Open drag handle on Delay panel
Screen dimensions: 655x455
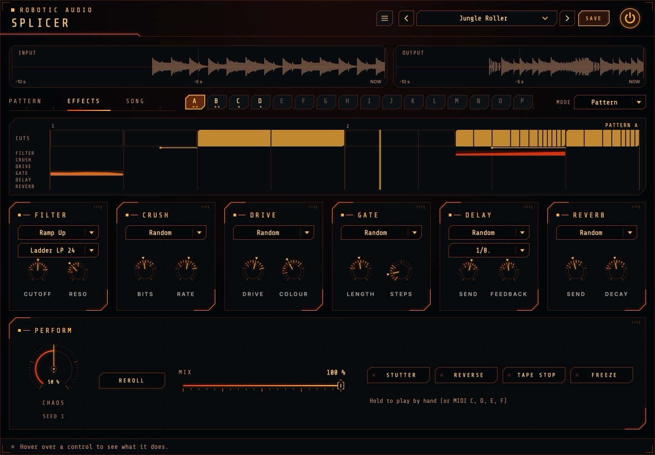pos(528,206)
